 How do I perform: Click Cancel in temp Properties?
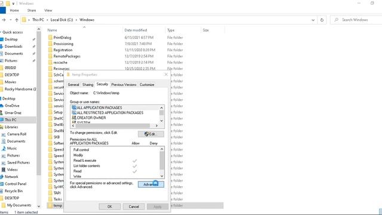pos(134,207)
